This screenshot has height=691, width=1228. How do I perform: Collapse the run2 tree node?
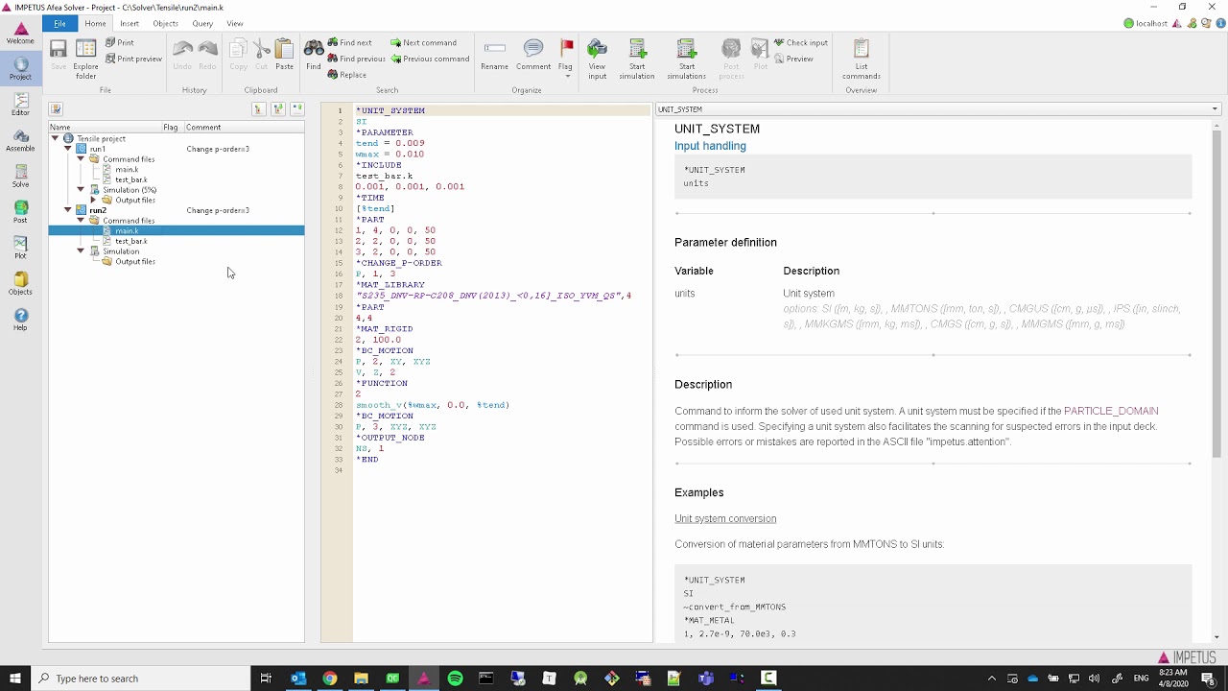click(x=67, y=210)
